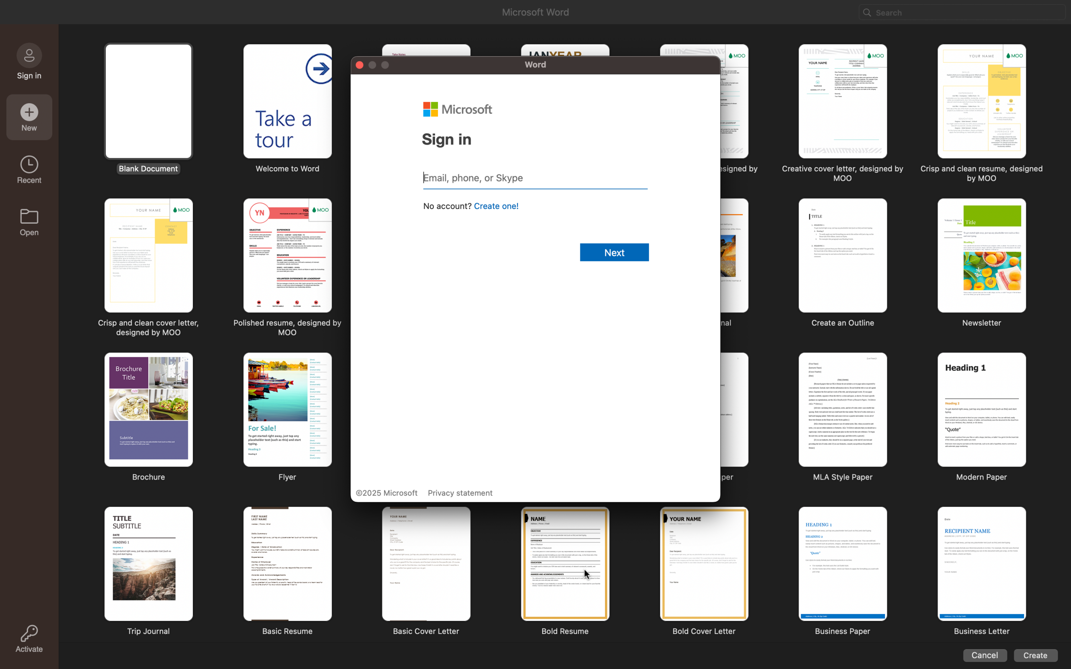The width and height of the screenshot is (1071, 669).
Task: Click the Microsoft logo in sign-in dialog
Action: coord(430,109)
